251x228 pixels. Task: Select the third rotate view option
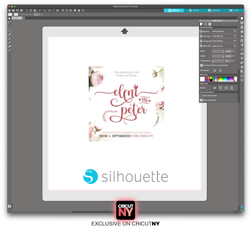[226, 88]
